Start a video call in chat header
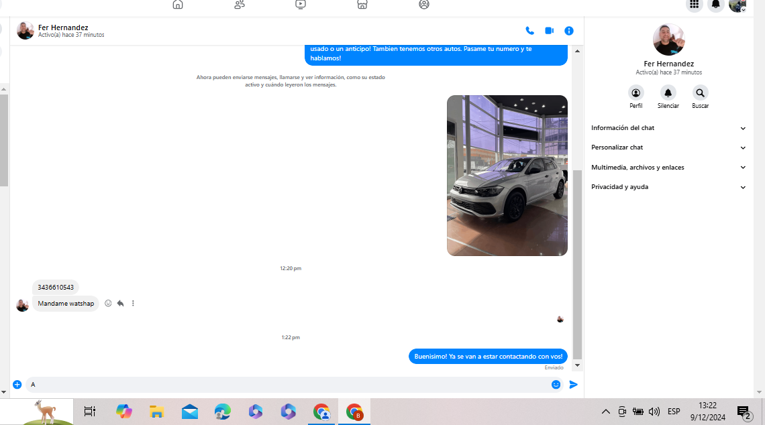This screenshot has height=425, width=765. point(549,31)
